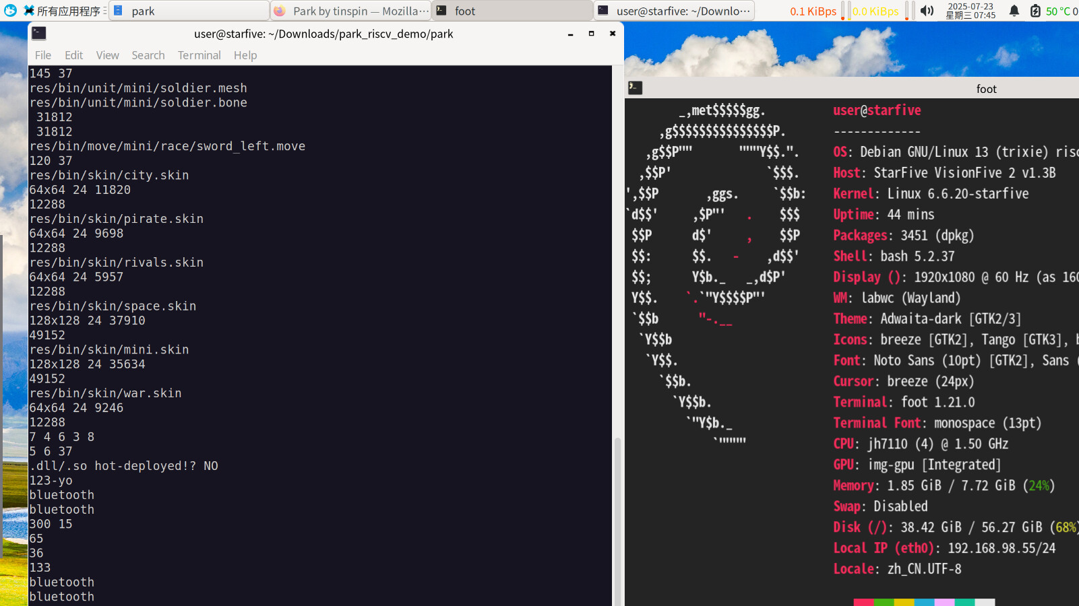Open the clock showing 2025-07-23 07:45
The width and height of the screenshot is (1079, 606).
[x=970, y=11]
